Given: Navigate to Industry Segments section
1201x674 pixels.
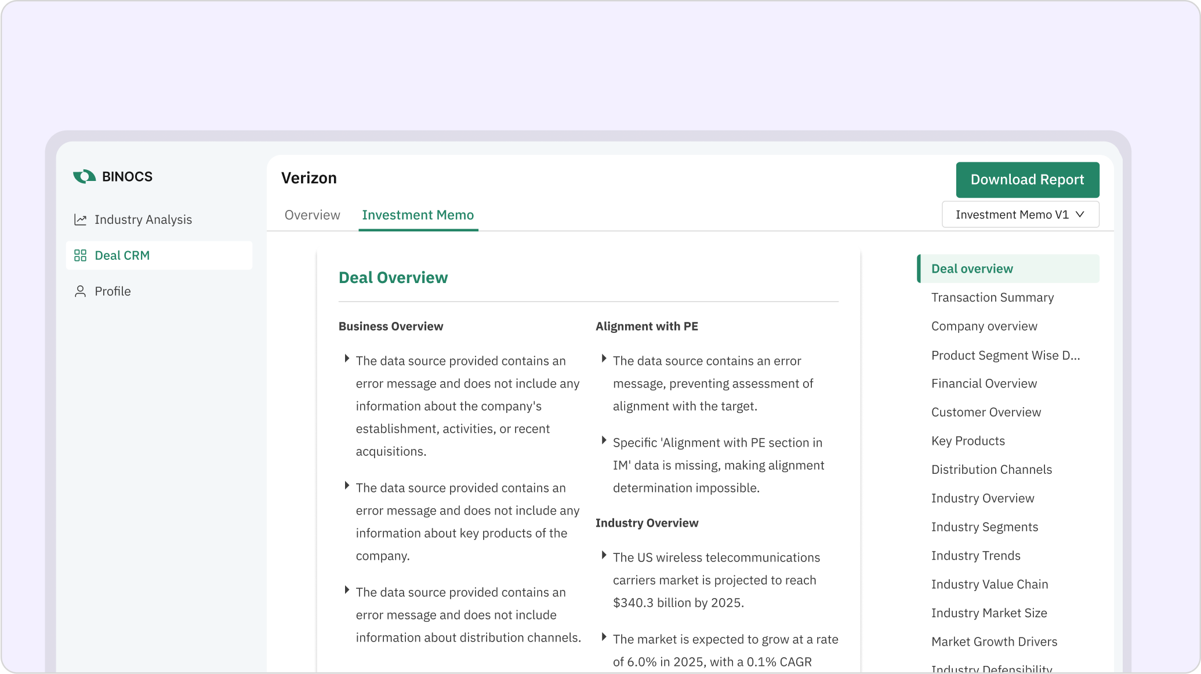Looking at the screenshot, I should coord(985,527).
